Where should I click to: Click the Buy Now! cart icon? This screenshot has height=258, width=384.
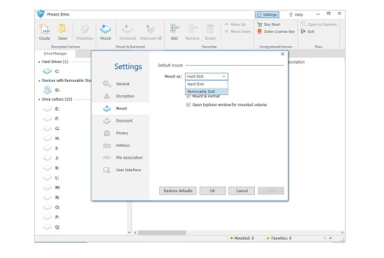260,24
